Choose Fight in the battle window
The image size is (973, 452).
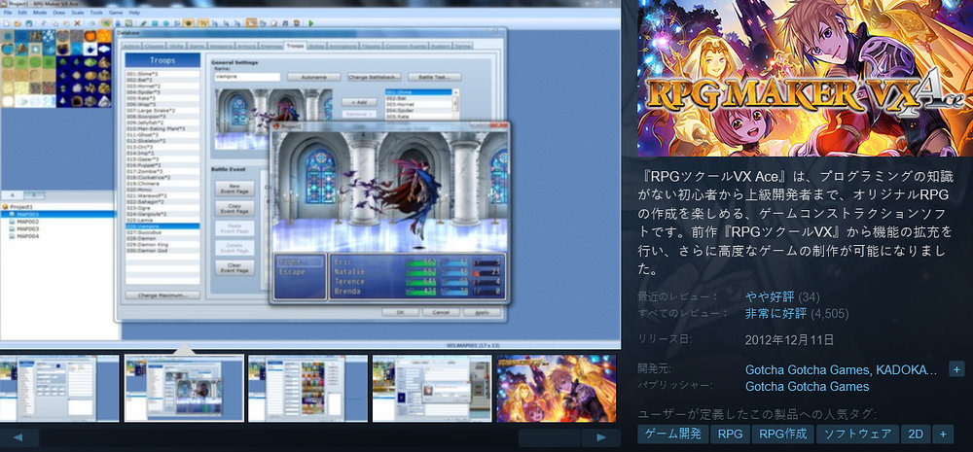(x=301, y=261)
